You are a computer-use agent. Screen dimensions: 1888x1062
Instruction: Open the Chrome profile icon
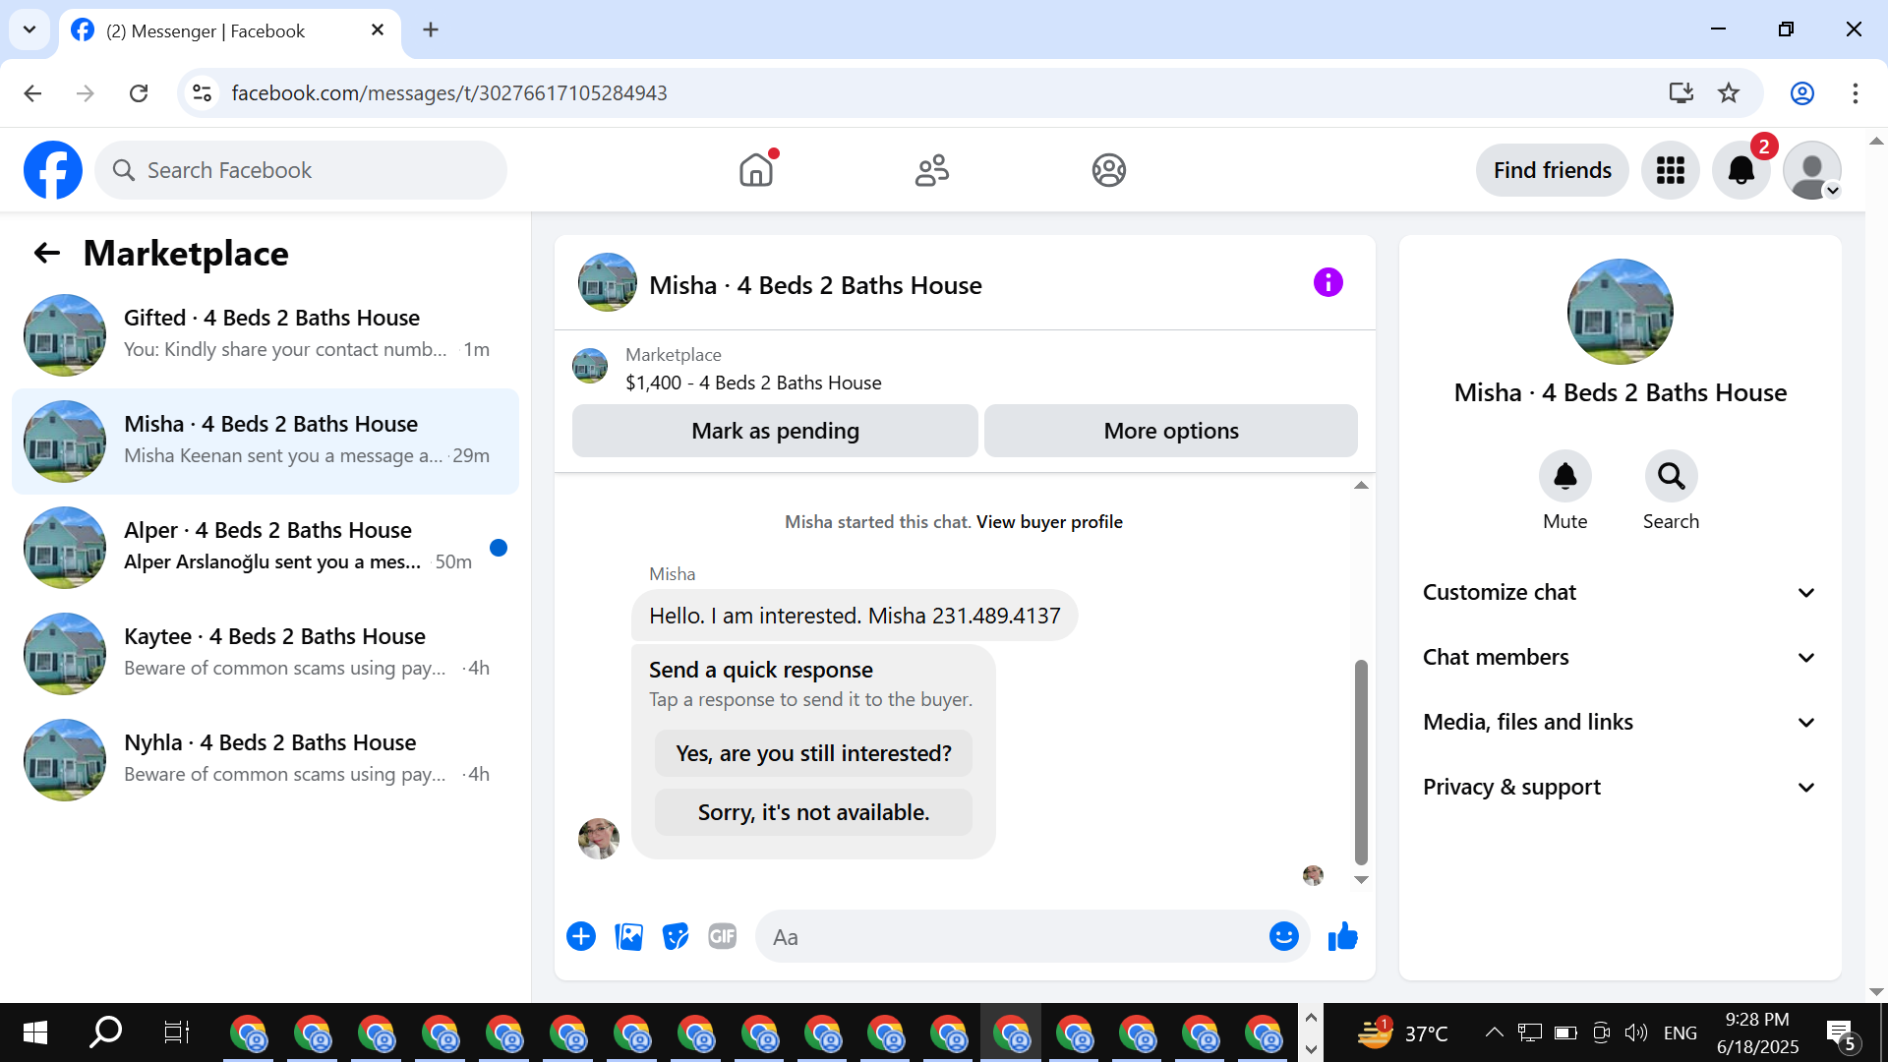pos(1801,93)
